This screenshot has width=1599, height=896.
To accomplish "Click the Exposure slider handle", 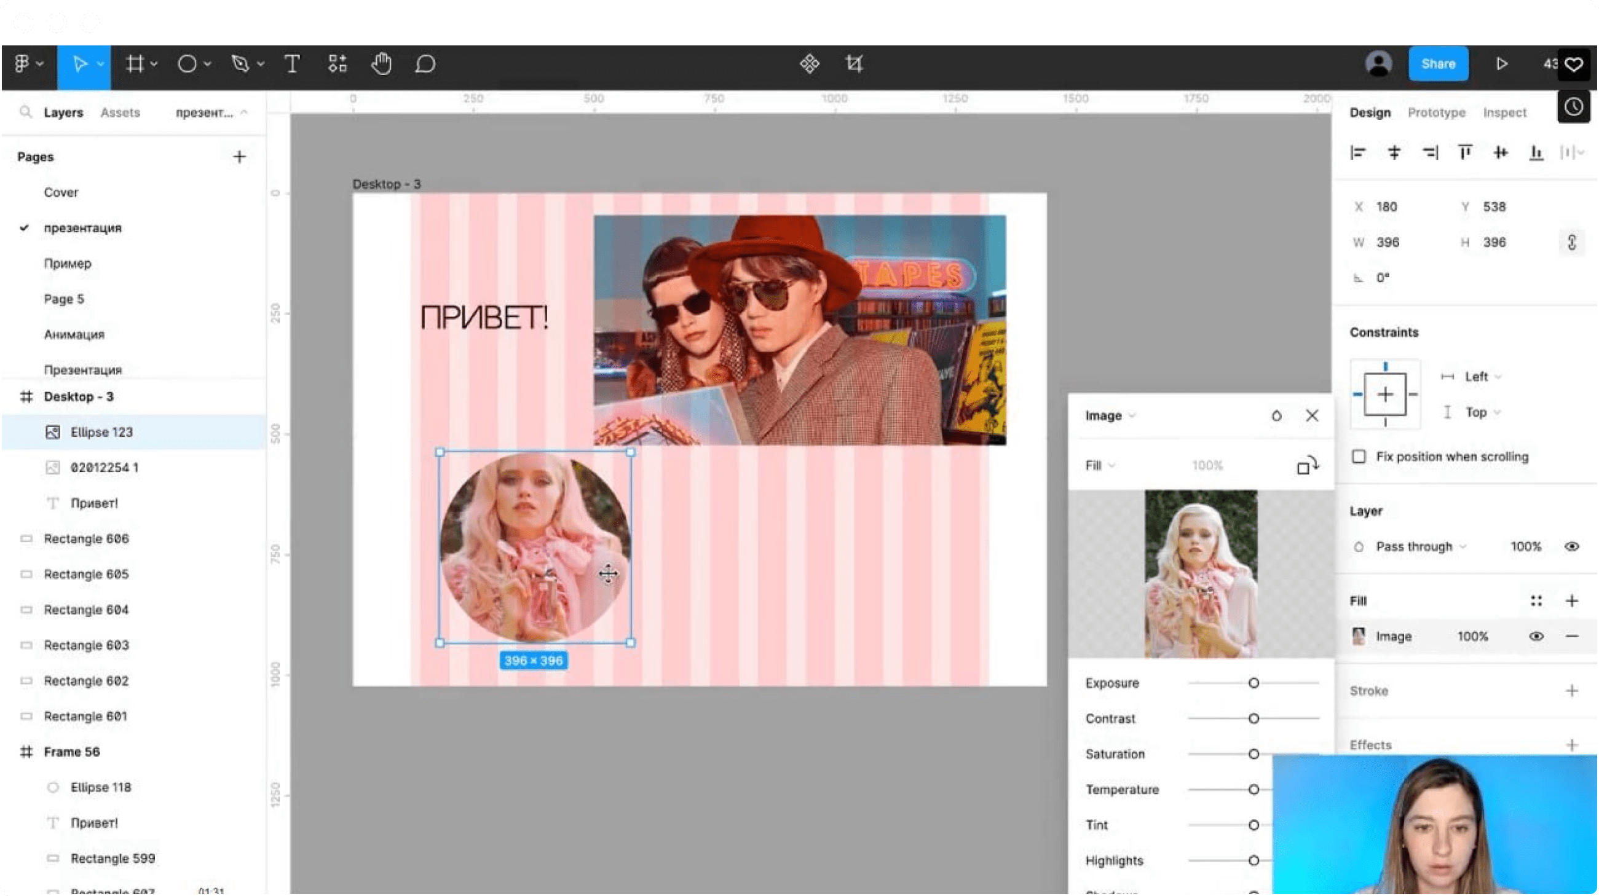I will click(1254, 683).
